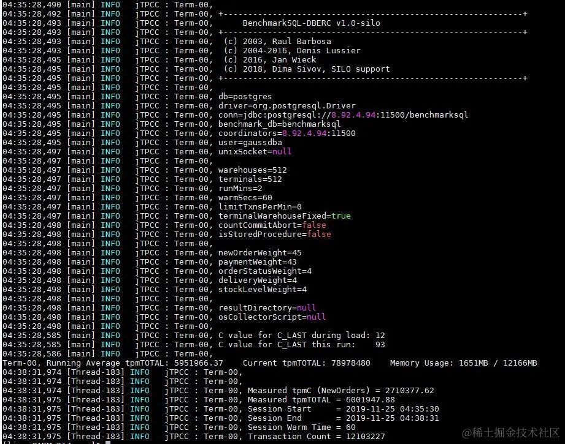Select limitTxnsPerMin=0 text

(x=259, y=207)
